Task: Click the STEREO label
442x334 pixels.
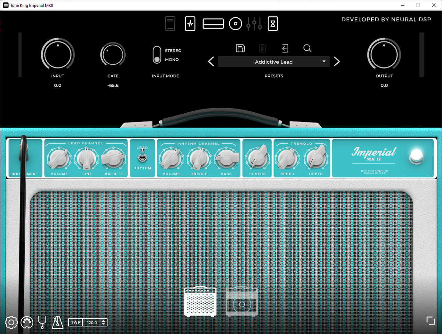Action: (173, 51)
